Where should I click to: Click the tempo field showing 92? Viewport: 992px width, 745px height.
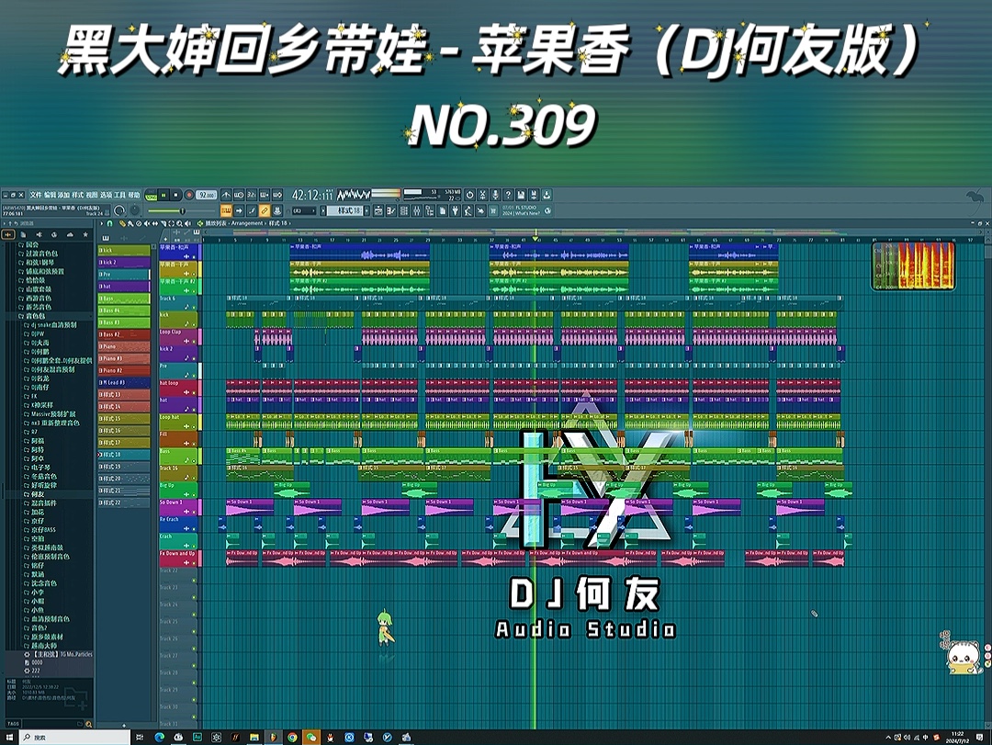pos(207,196)
